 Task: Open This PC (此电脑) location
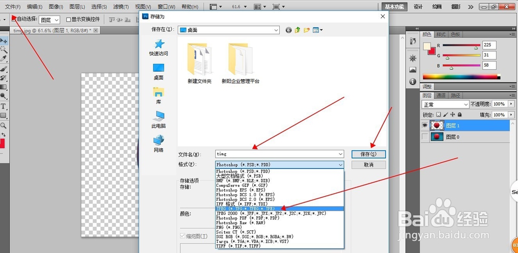click(159, 120)
